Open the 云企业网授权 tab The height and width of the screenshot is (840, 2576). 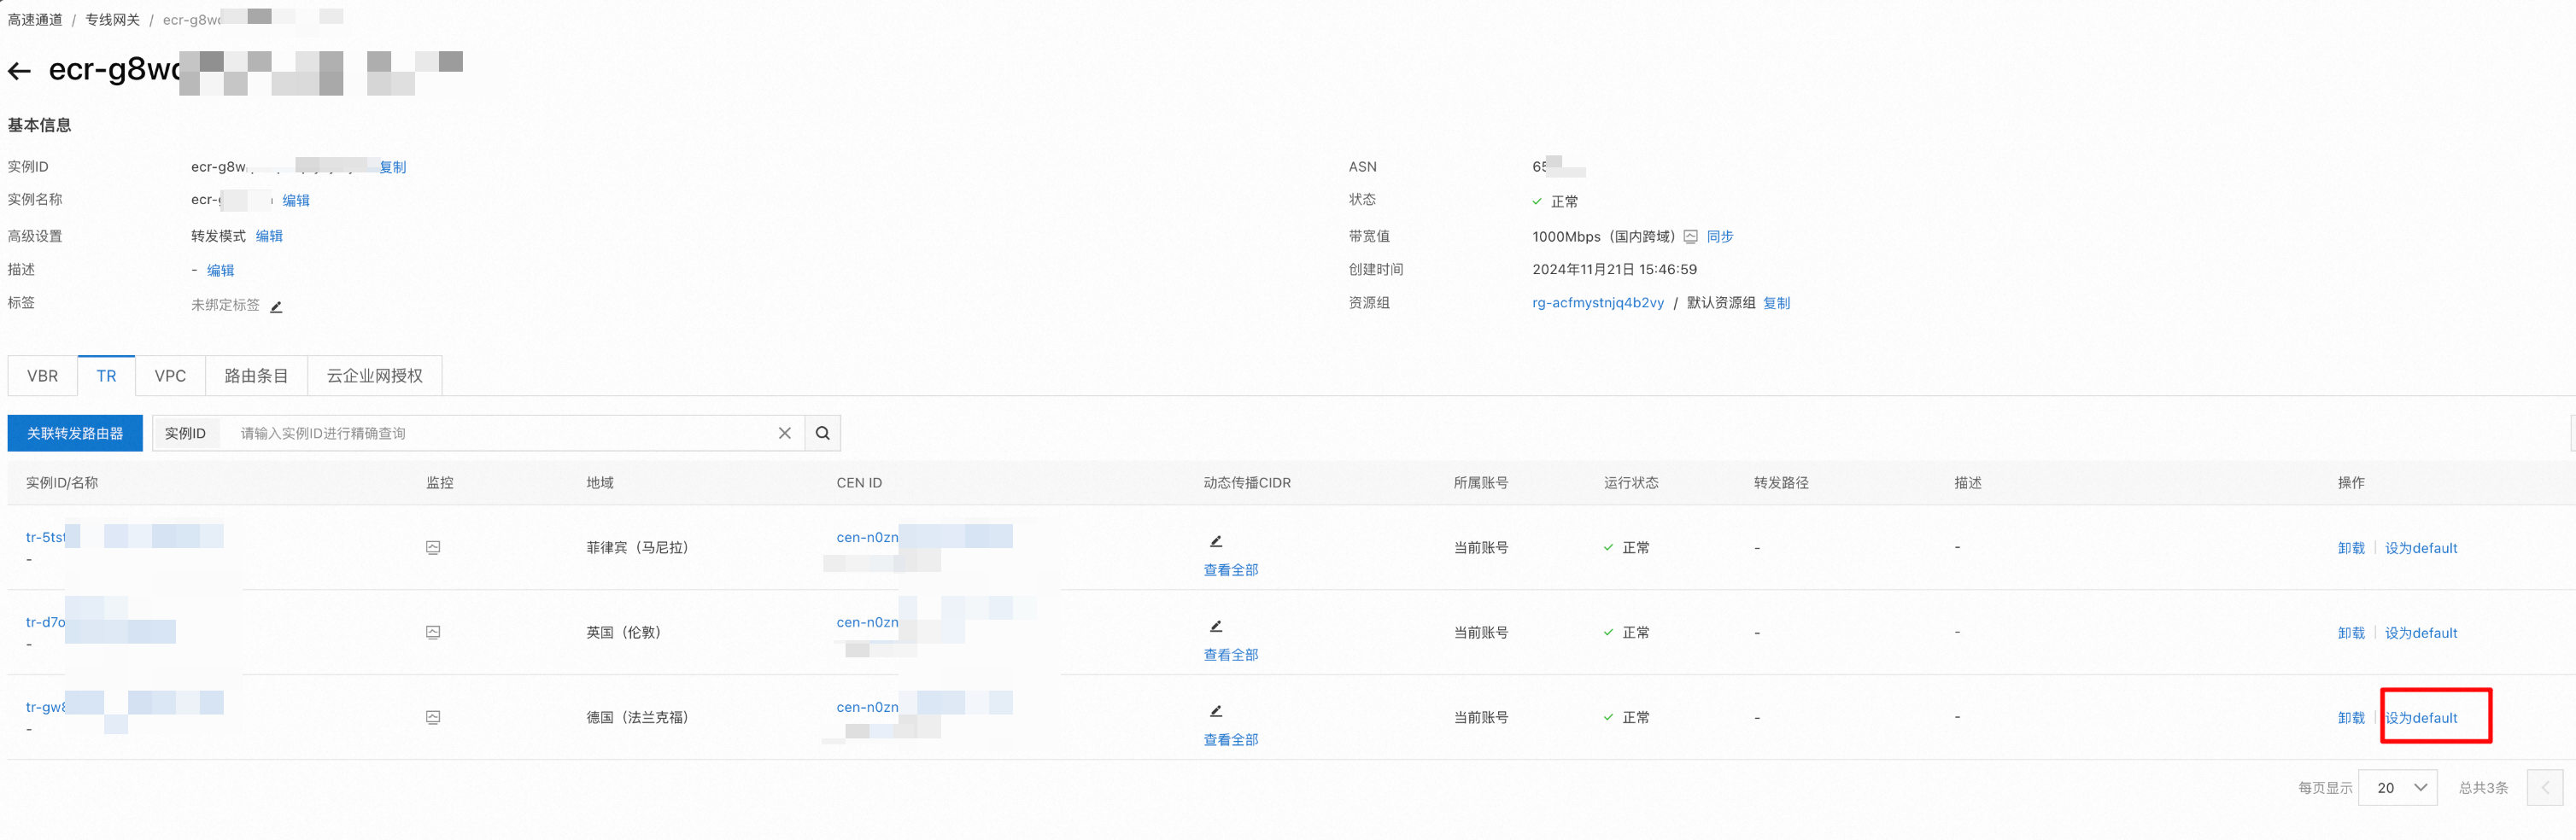pyautogui.click(x=375, y=376)
